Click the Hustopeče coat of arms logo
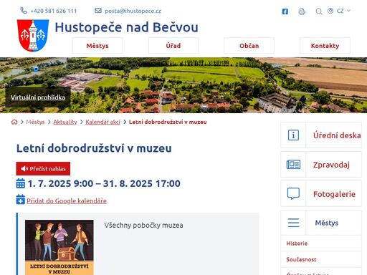The height and width of the screenshot is (275, 367). (x=33, y=36)
